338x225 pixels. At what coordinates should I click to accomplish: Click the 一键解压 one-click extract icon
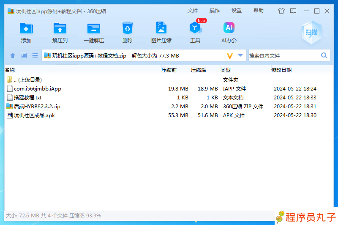click(94, 28)
